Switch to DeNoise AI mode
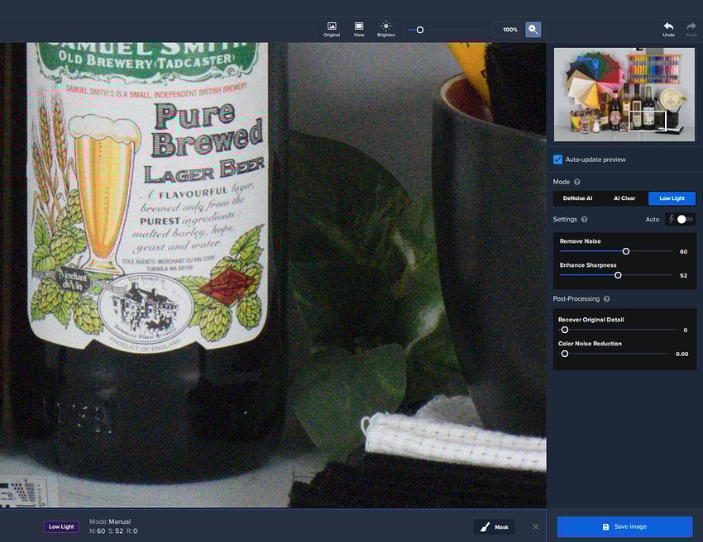703x542 pixels. click(577, 198)
